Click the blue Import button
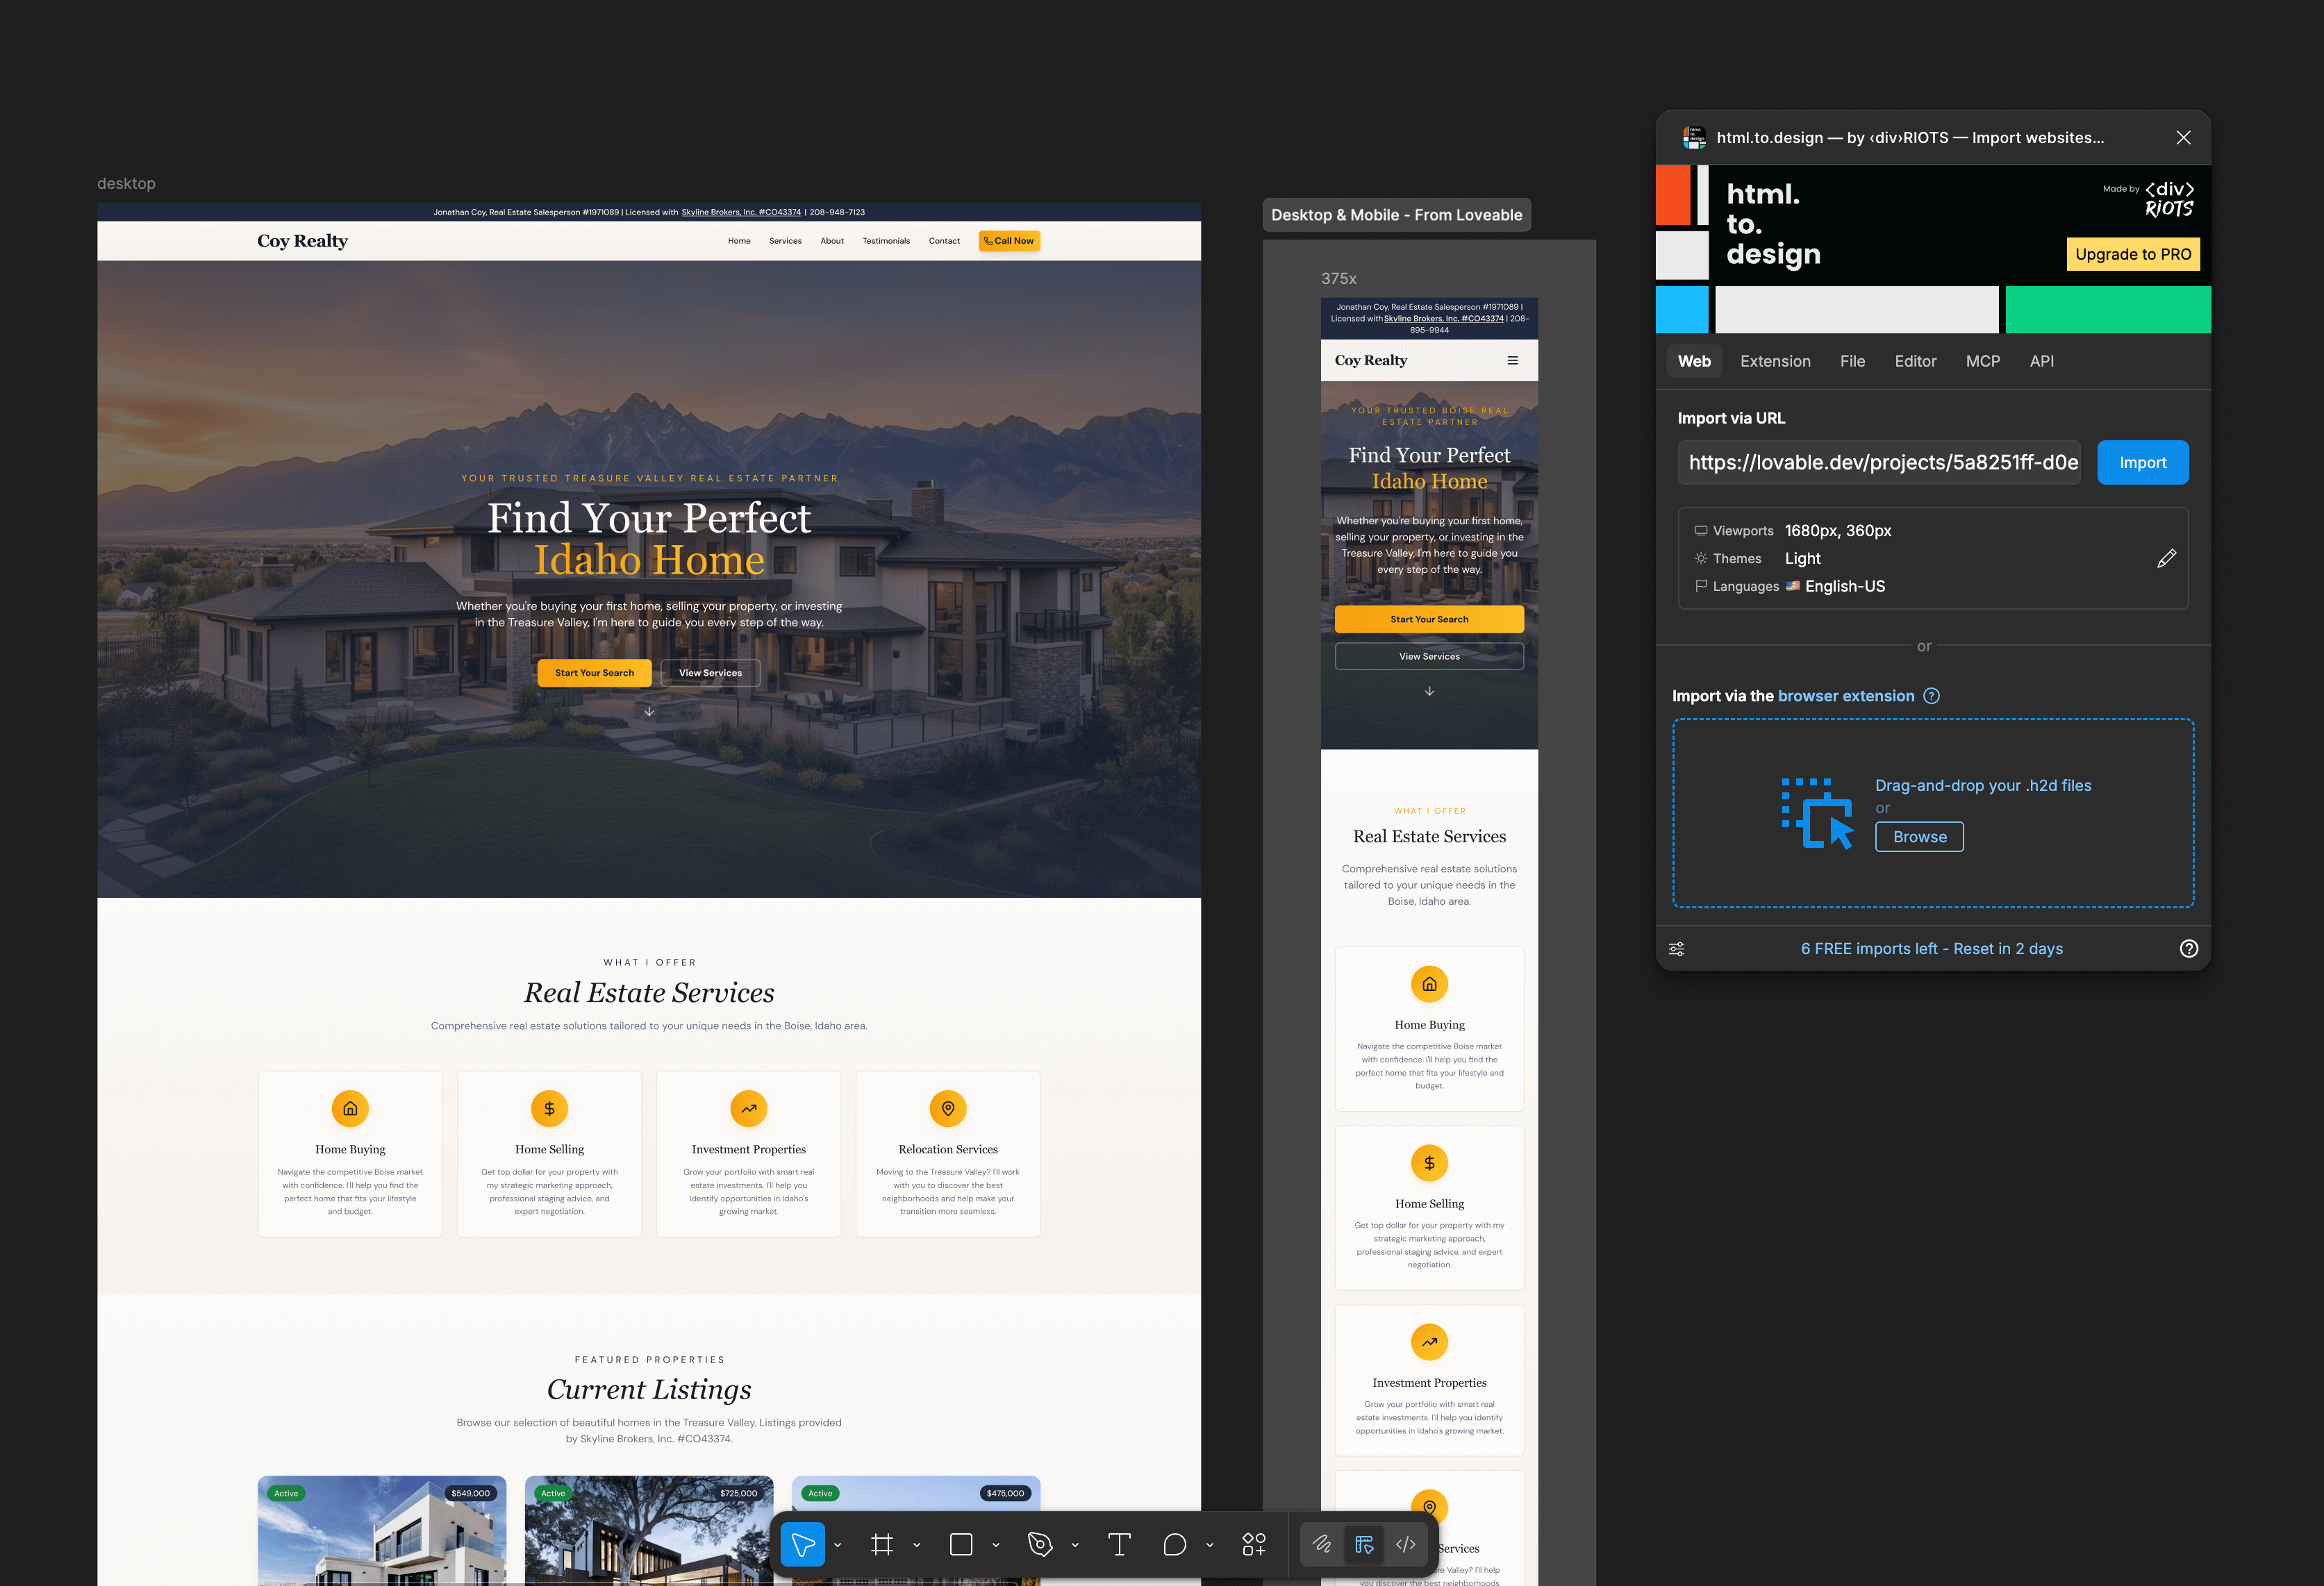This screenshot has height=1586, width=2324. 2142,462
